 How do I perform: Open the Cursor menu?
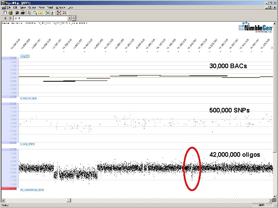32,8
